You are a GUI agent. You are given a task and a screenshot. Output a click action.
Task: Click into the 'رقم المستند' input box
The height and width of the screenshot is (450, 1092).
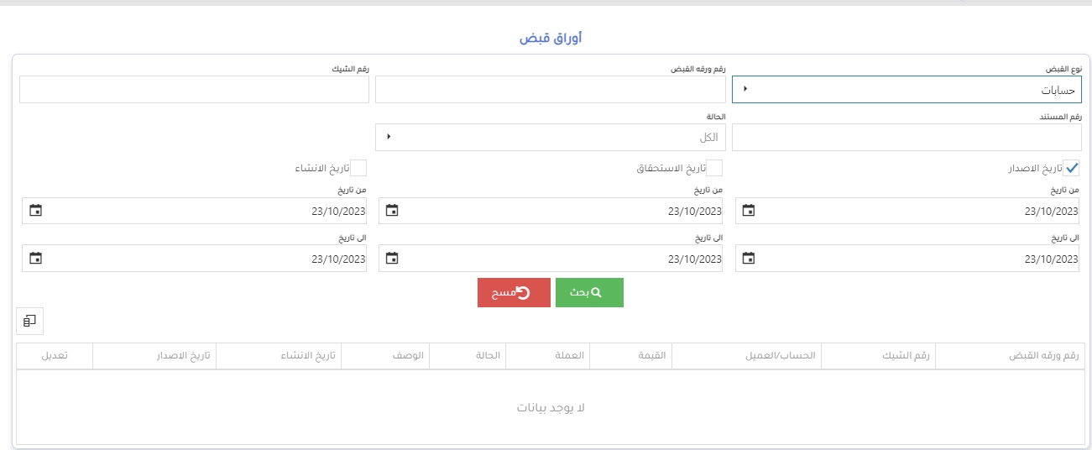tap(907, 138)
